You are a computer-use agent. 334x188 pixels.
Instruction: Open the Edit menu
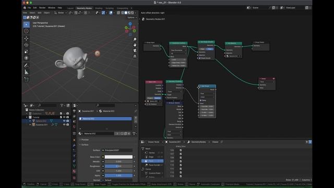(x=35, y=8)
